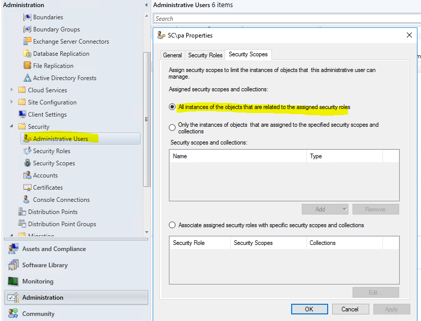The image size is (421, 321).
Task: Expand the Cloud Services folder
Action: (x=12, y=90)
